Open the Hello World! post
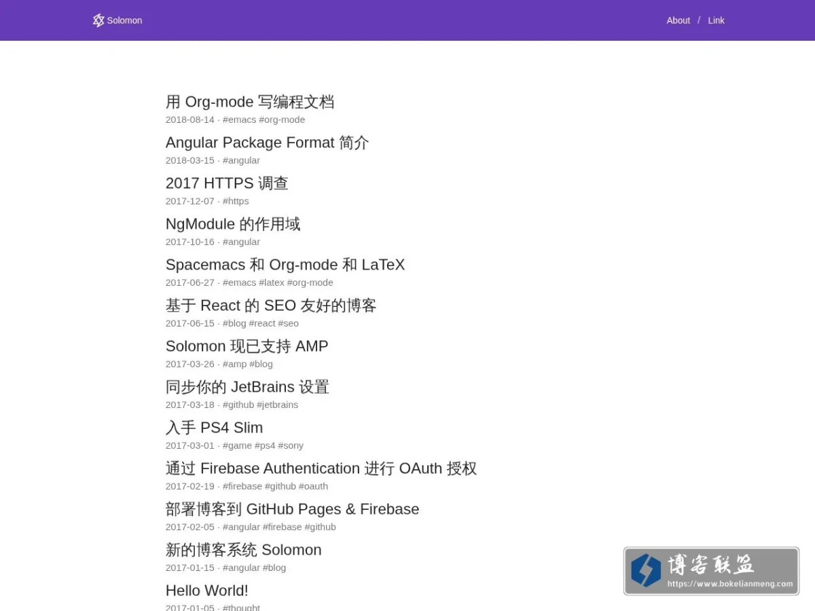This screenshot has height=611, width=815. point(207,591)
